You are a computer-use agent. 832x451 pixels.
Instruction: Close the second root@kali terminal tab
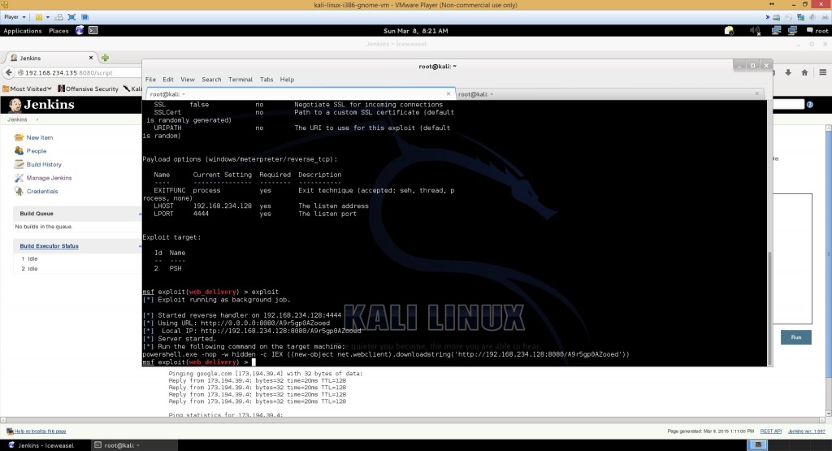pos(756,94)
